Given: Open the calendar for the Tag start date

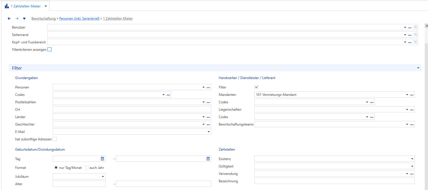Looking at the screenshot, I should click(102, 159).
